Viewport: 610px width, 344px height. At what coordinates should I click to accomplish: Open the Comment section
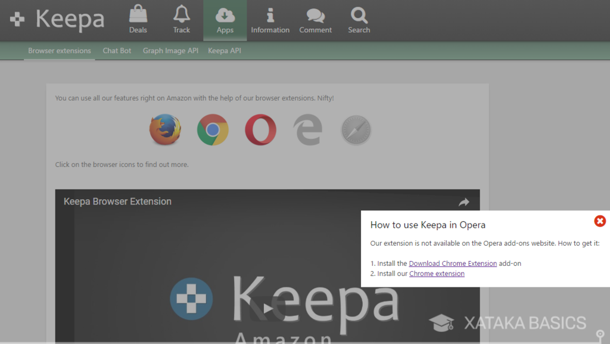(x=315, y=20)
